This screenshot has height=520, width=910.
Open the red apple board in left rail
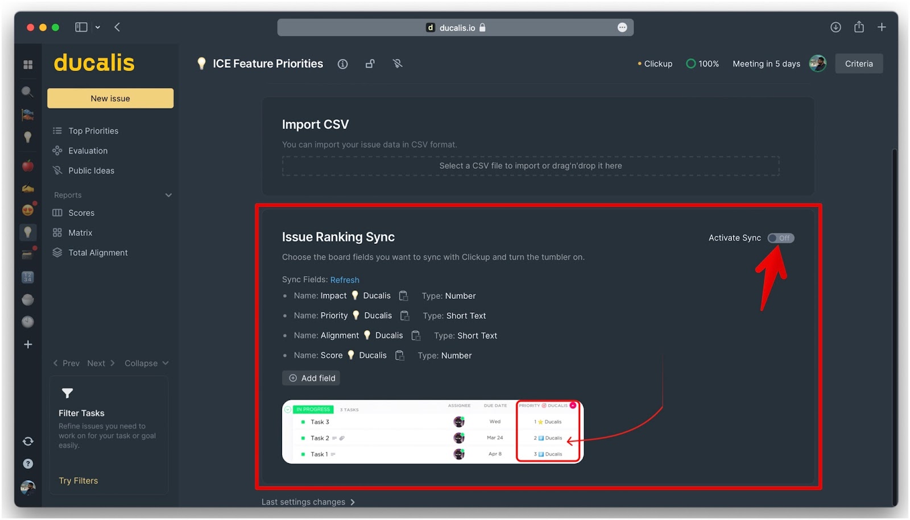tap(27, 165)
